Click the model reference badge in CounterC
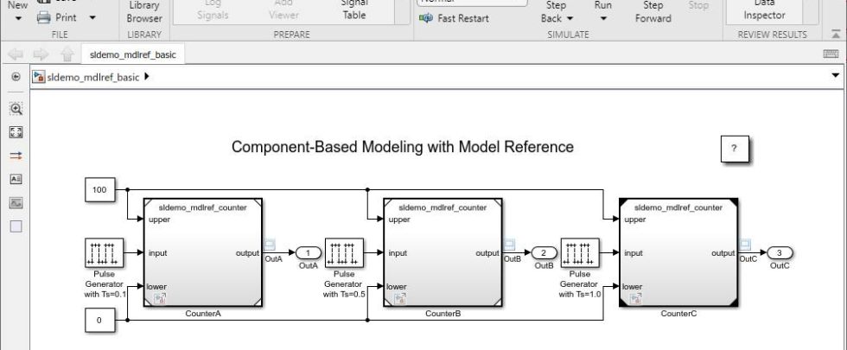The image size is (847, 350). point(636,299)
